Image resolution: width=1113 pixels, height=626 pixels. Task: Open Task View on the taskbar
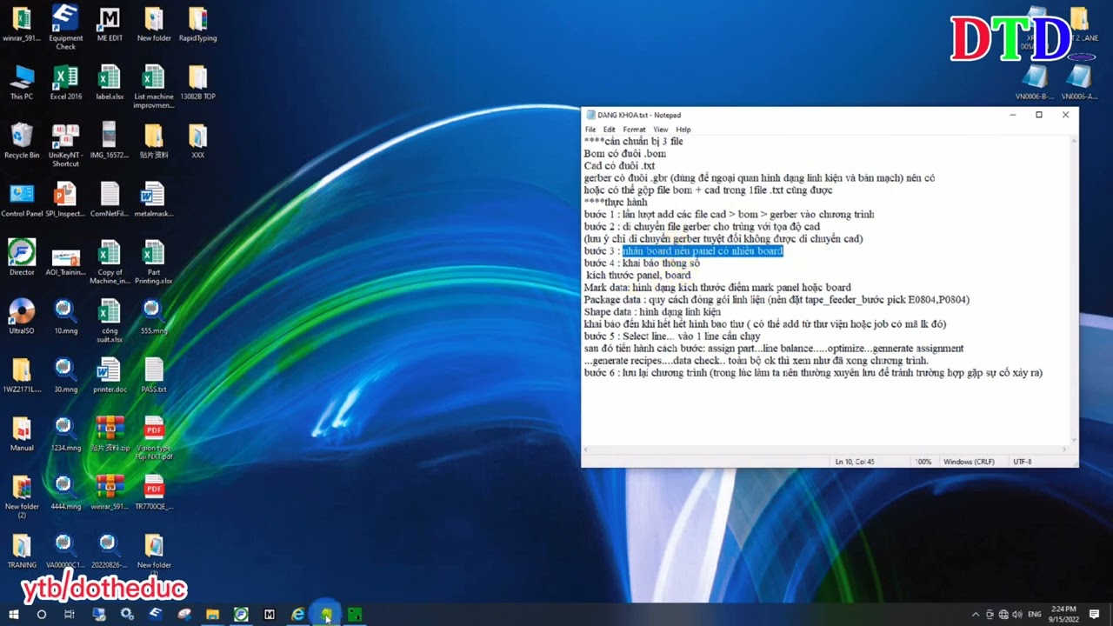pyautogui.click(x=70, y=614)
